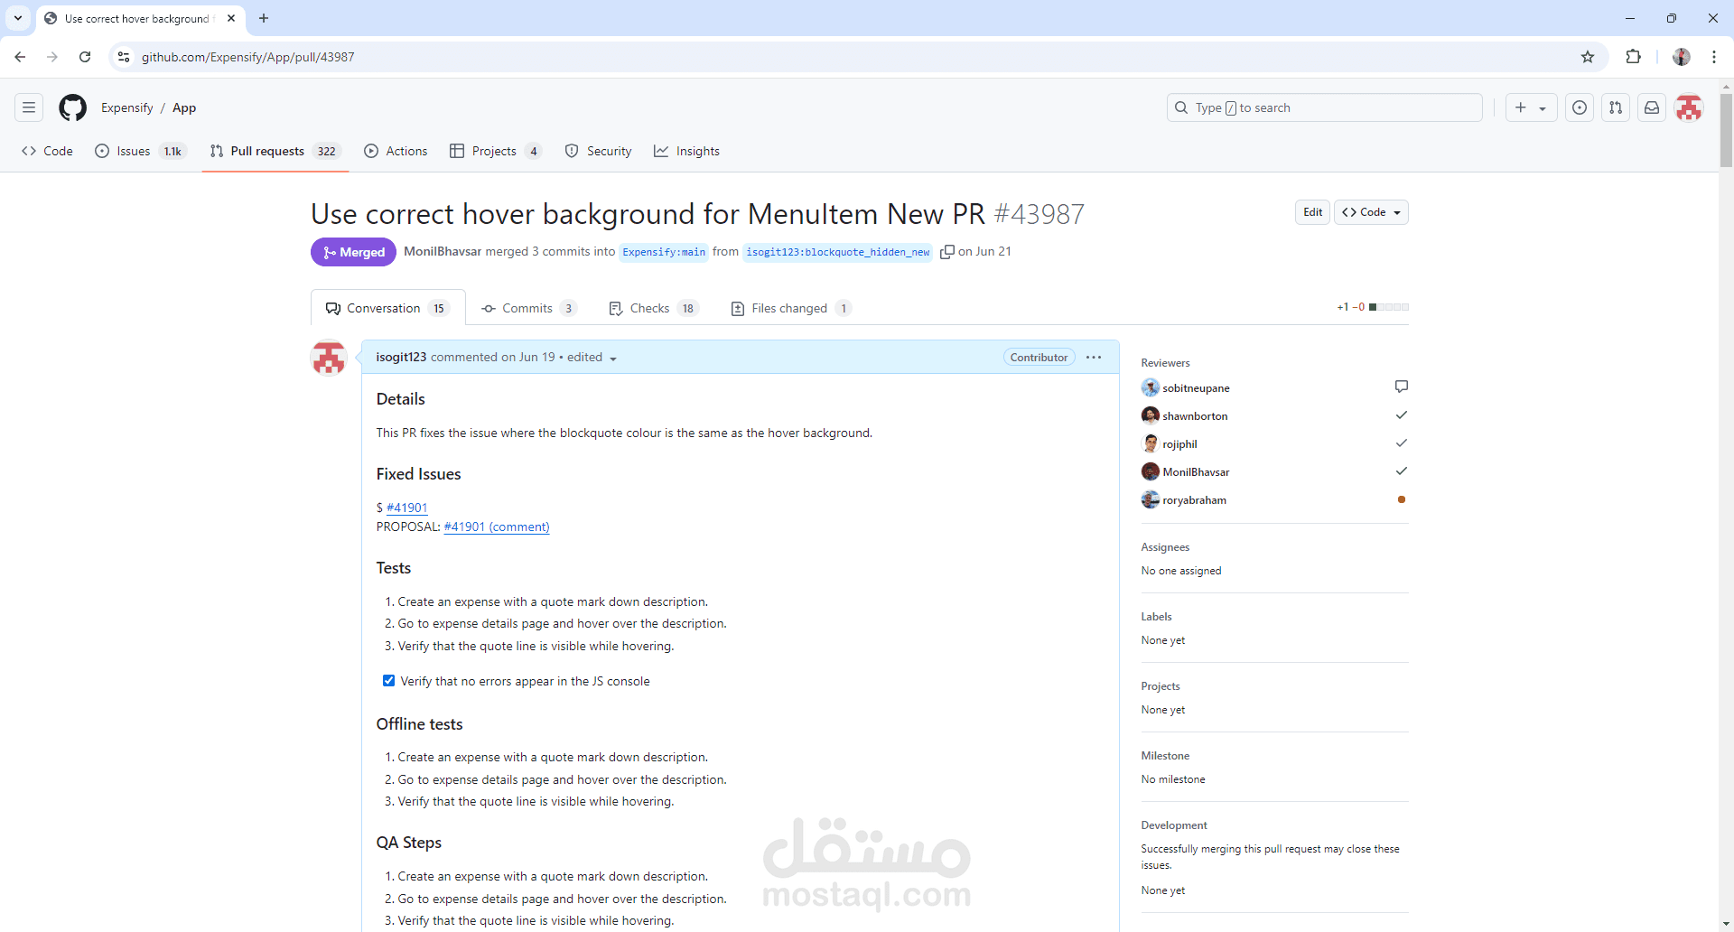
Task: Open the GitHub homepage logo
Action: tap(72, 107)
